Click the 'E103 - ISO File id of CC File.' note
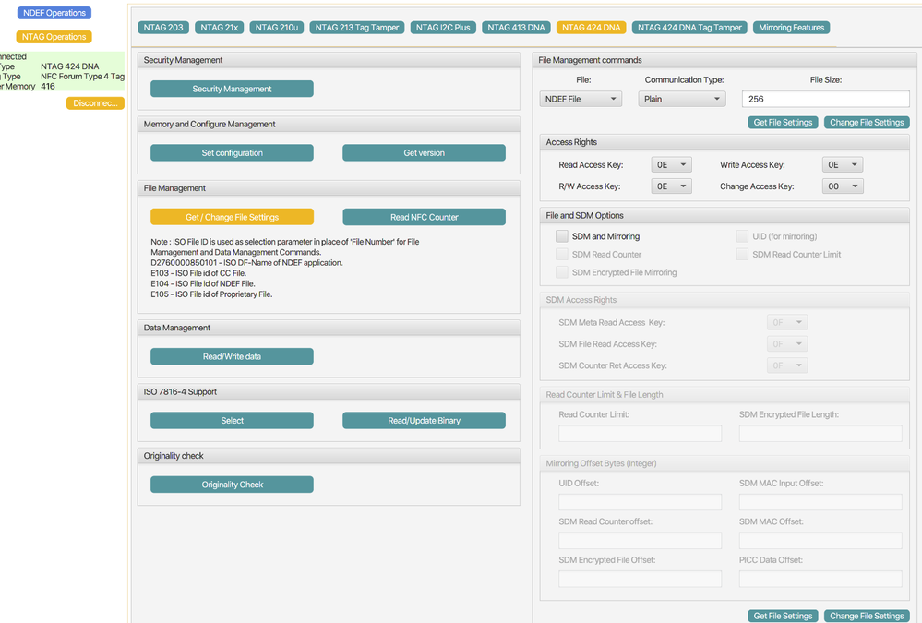The width and height of the screenshot is (922, 623). tap(198, 273)
